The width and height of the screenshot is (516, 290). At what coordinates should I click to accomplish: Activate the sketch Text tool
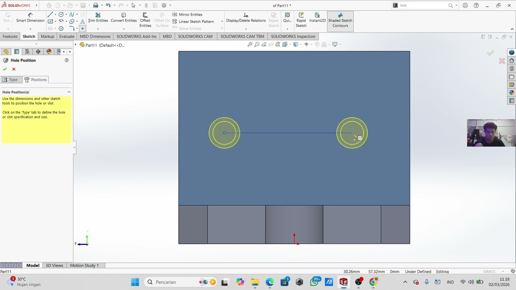(x=83, y=21)
